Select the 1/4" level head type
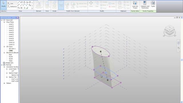The image size is (183, 103). pos(13,71)
